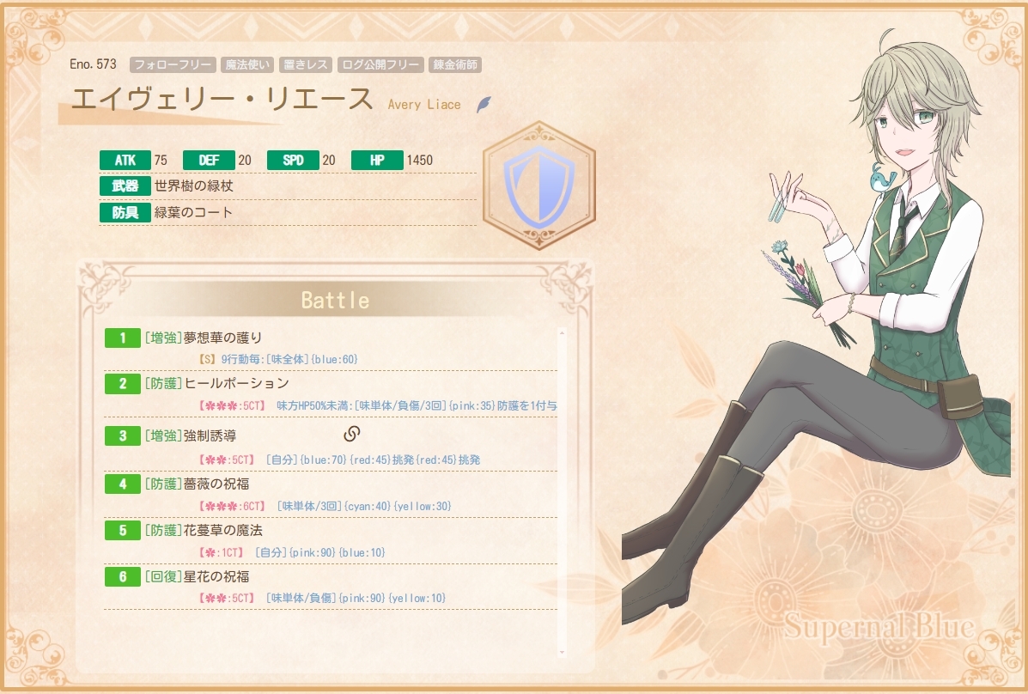Click the up arrow on the Battle list scrollbar
1028x694 pixels.
click(562, 333)
